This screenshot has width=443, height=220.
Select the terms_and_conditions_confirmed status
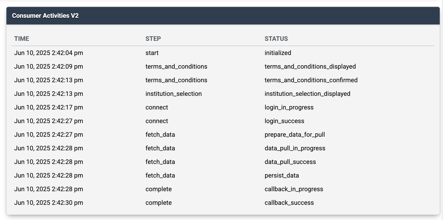pos(311,80)
